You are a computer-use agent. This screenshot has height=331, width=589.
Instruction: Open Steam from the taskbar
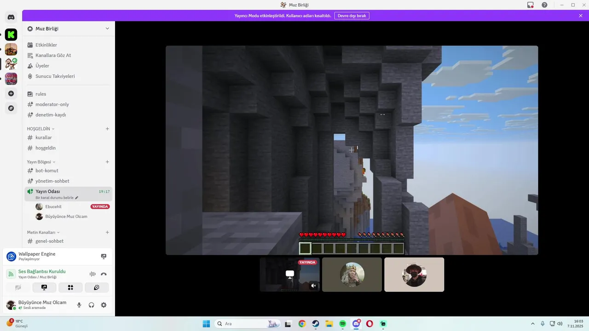316,324
